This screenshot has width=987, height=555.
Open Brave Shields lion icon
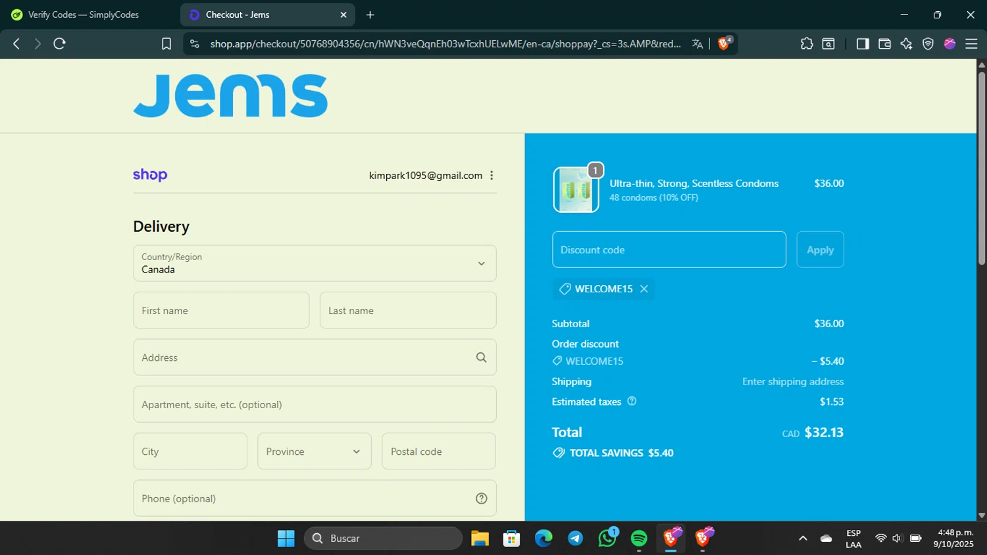(x=724, y=43)
